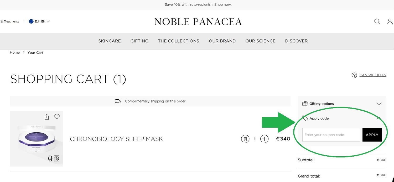
Task: Collapse the Apply code section
Action: point(378,118)
